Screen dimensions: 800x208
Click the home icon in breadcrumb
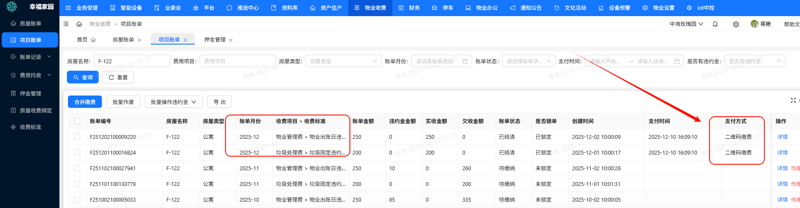point(79,24)
